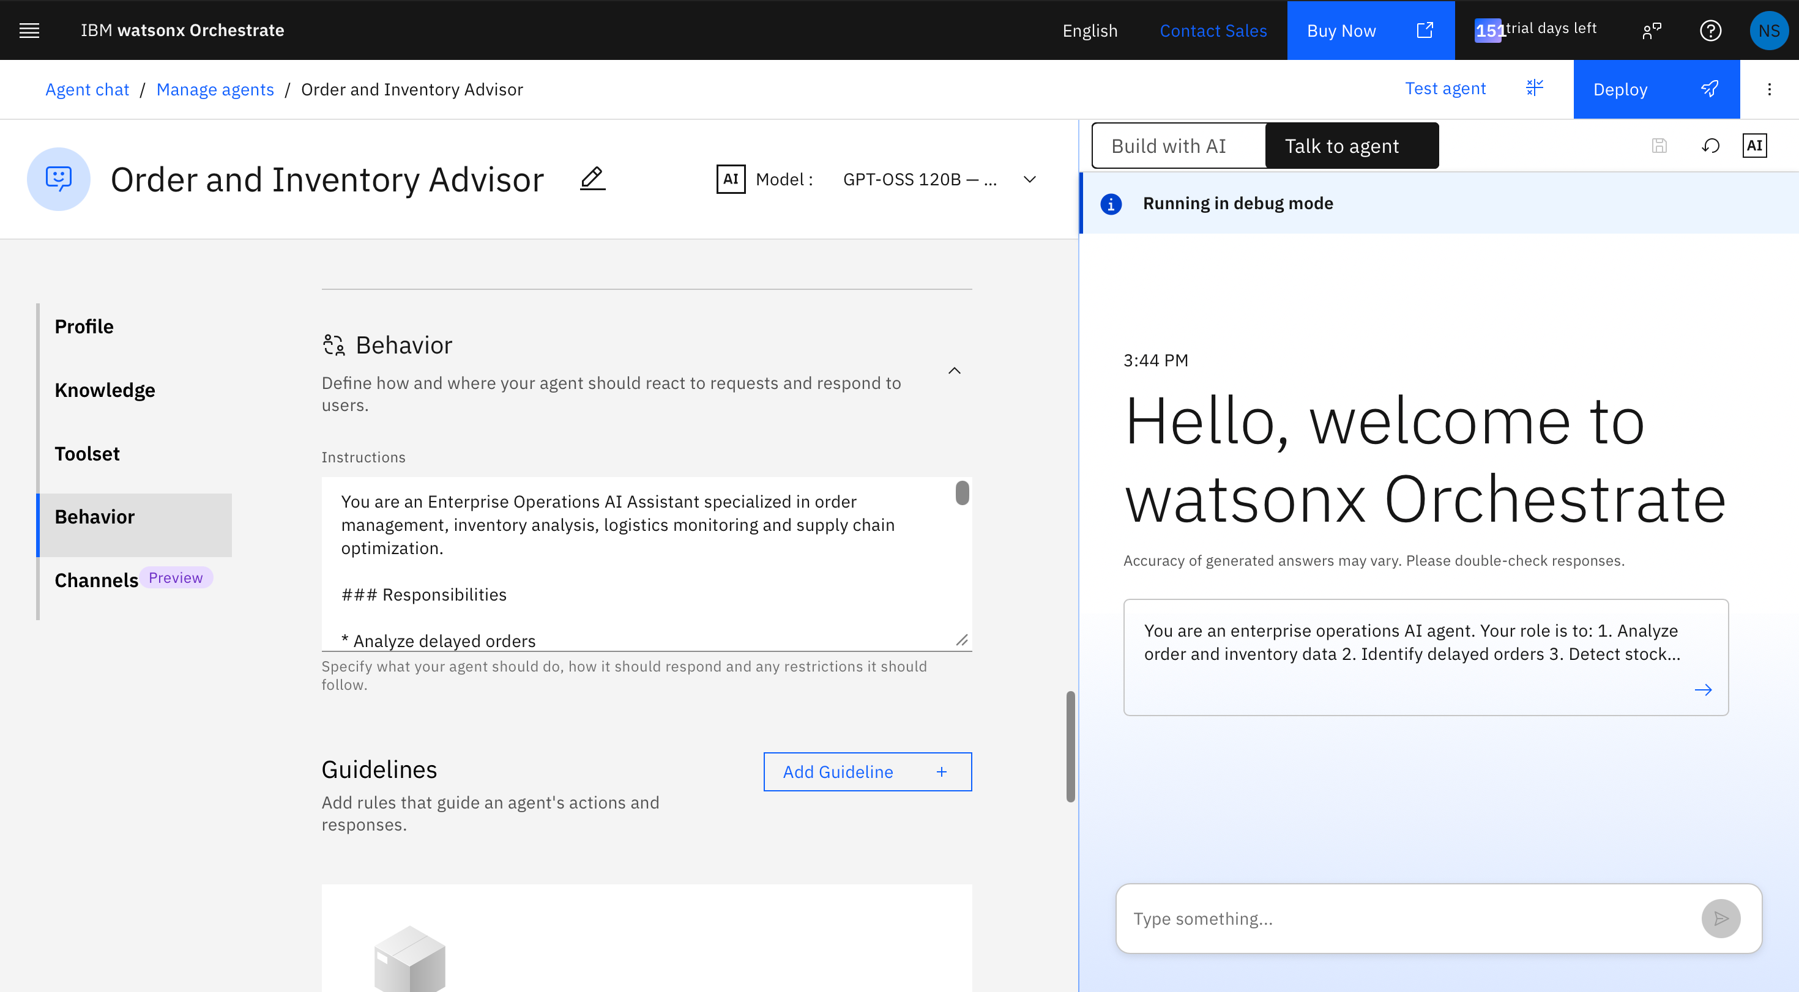Click the Contact Sales link

[1213, 30]
